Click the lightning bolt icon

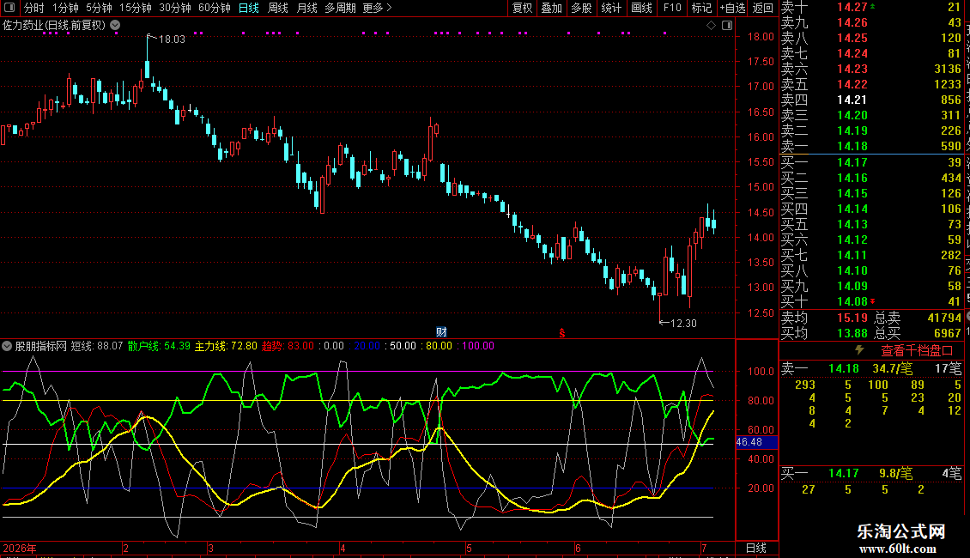tap(859, 350)
